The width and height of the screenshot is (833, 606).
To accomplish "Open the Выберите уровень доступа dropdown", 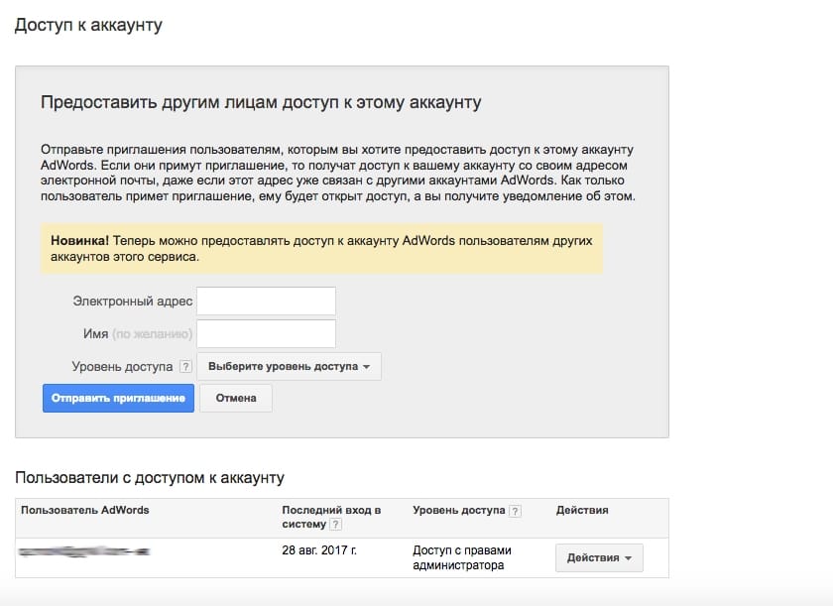I will pos(289,366).
